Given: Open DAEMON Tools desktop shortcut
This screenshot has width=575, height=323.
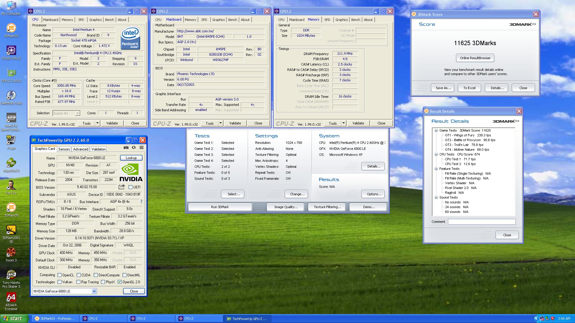Looking at the screenshot, I should (11, 98).
